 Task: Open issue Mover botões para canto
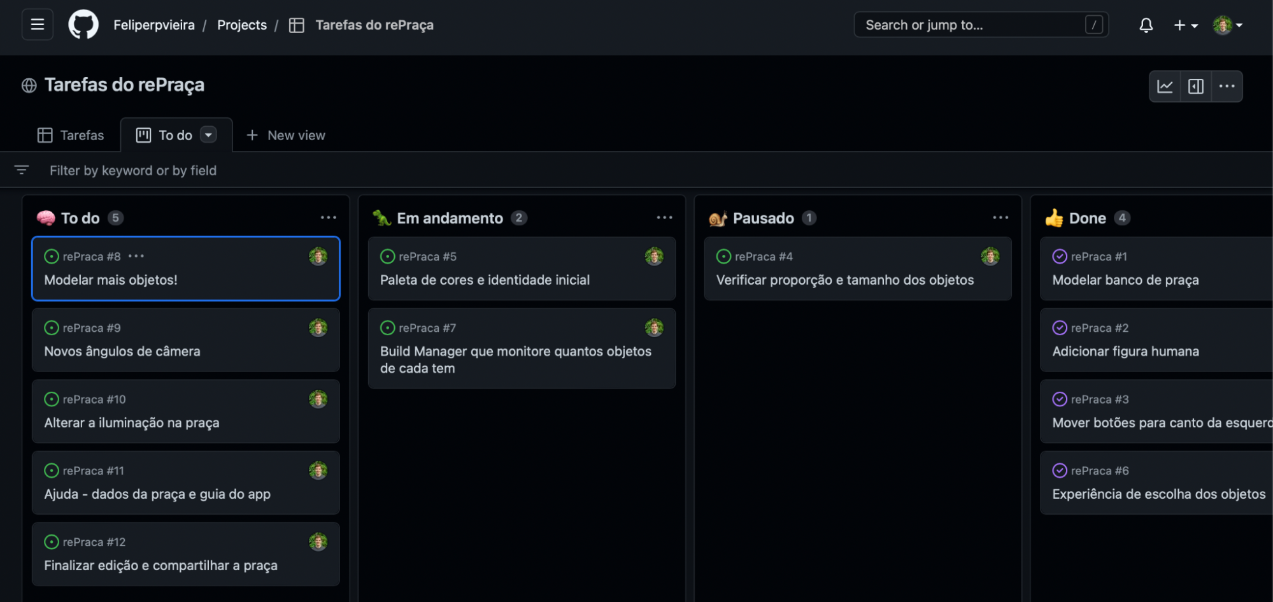[x=1162, y=422]
